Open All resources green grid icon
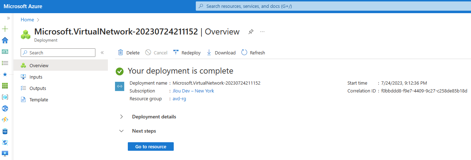Image resolution: width=471 pixels, height=160 pixels. coord(5,86)
